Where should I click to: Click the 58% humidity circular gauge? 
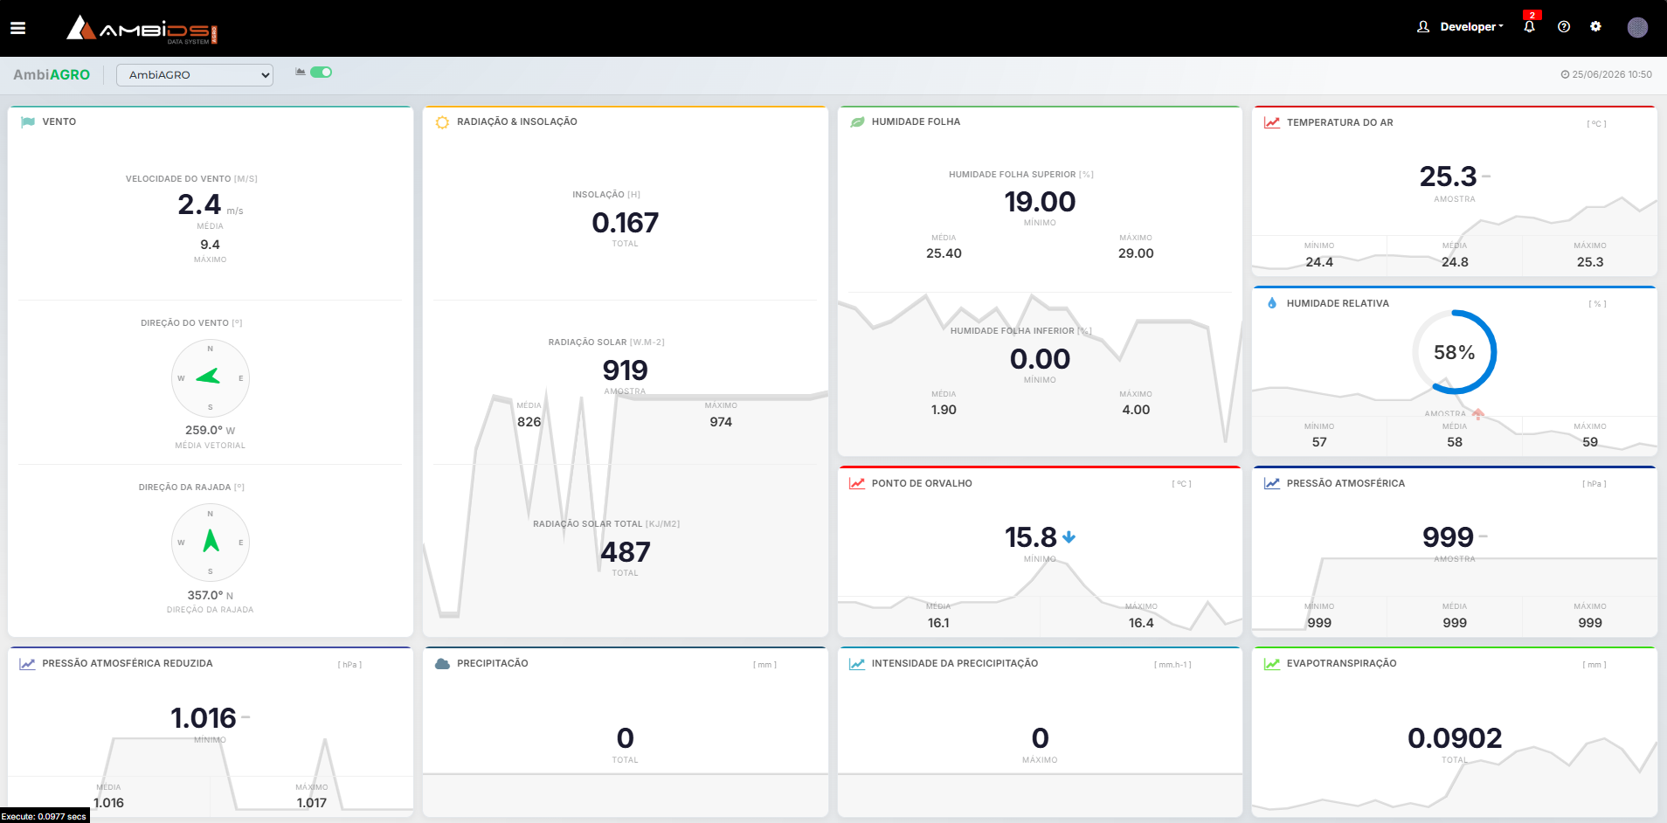(1454, 352)
